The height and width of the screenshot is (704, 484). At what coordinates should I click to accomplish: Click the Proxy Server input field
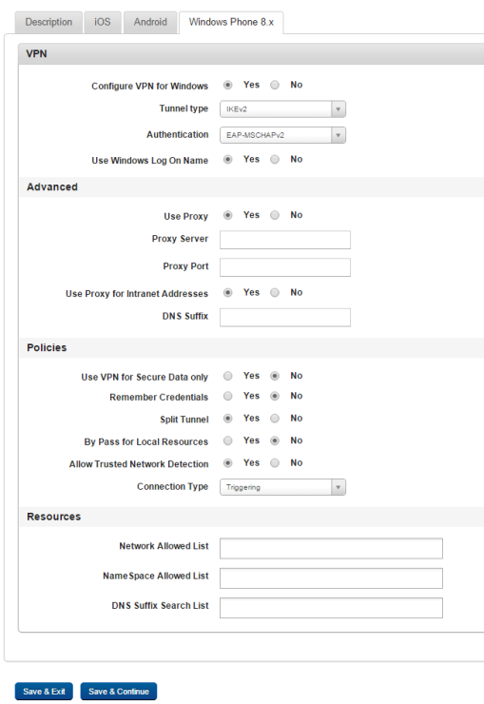click(285, 240)
